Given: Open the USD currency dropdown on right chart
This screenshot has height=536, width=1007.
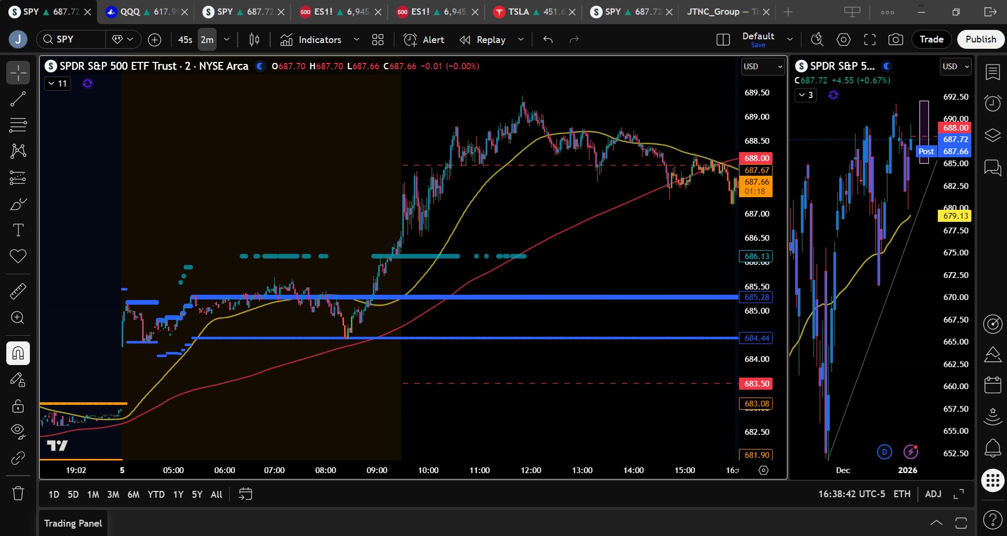Looking at the screenshot, I should pyautogui.click(x=956, y=67).
